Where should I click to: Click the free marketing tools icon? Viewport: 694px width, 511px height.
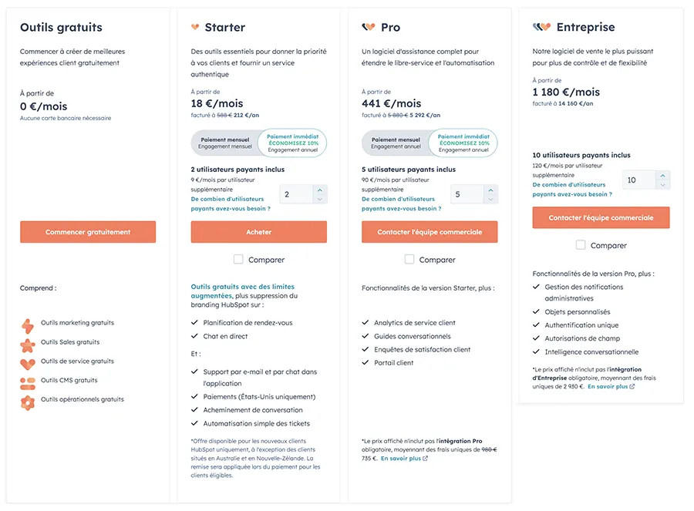point(28,325)
